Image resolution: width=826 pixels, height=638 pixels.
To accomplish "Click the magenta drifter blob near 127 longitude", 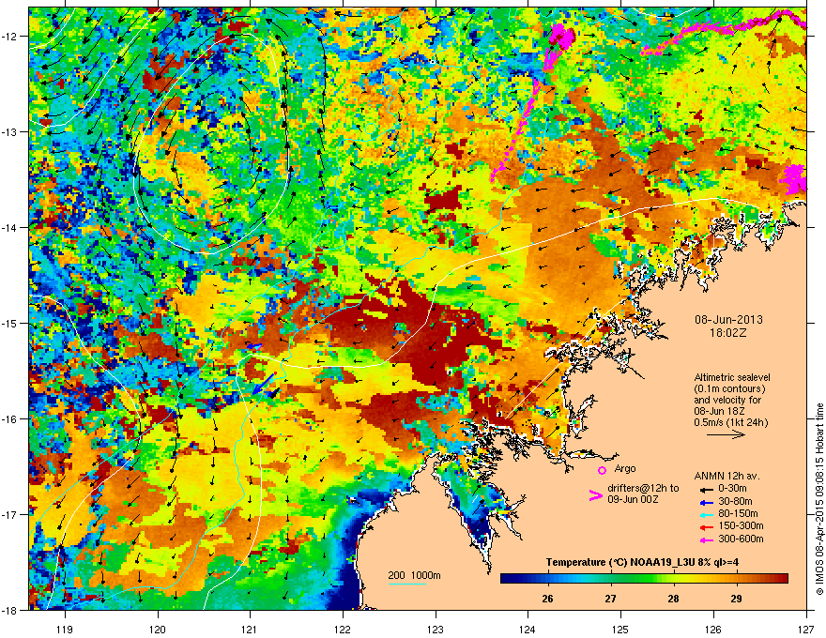I will coord(794,179).
